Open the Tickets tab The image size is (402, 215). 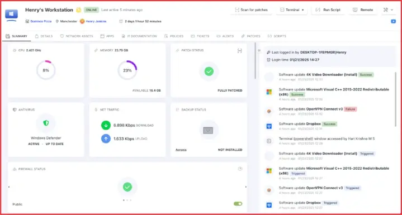point(200,36)
